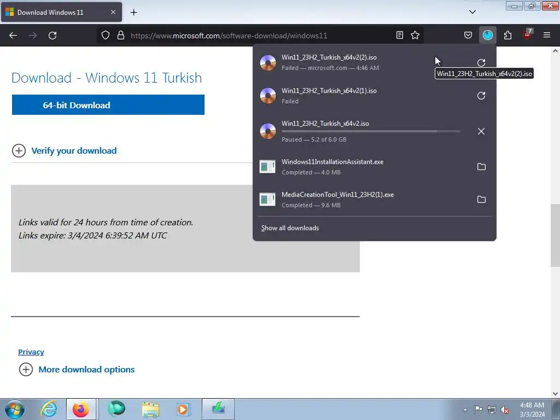
Task: Click the URL address bar field
Action: pyautogui.click(x=261, y=36)
